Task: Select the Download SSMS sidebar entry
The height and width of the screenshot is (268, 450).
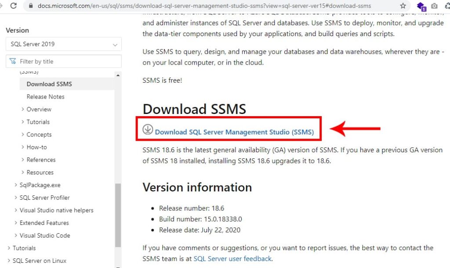Action: coord(49,84)
